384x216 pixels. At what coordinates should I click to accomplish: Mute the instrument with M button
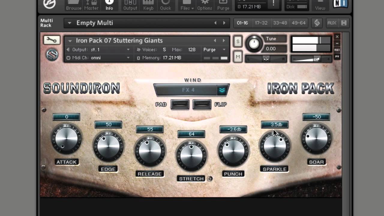238,56
